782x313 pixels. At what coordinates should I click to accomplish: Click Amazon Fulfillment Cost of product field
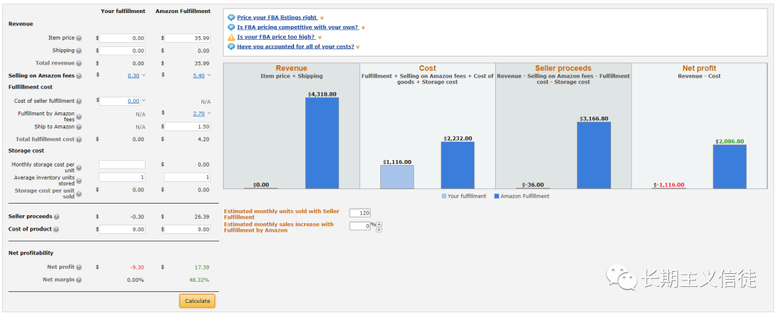[x=188, y=230]
